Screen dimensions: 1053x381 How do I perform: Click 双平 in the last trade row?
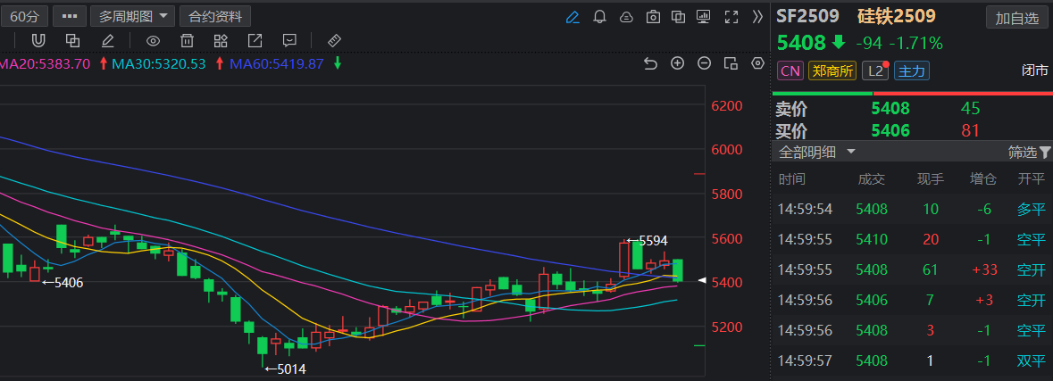click(1031, 360)
